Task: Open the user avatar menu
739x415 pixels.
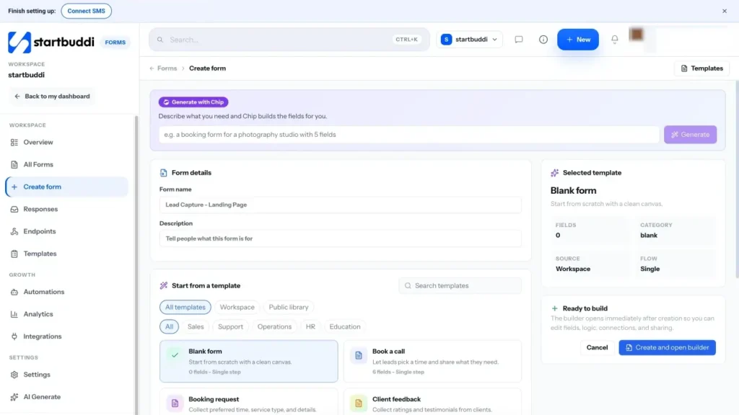Action: tap(637, 34)
